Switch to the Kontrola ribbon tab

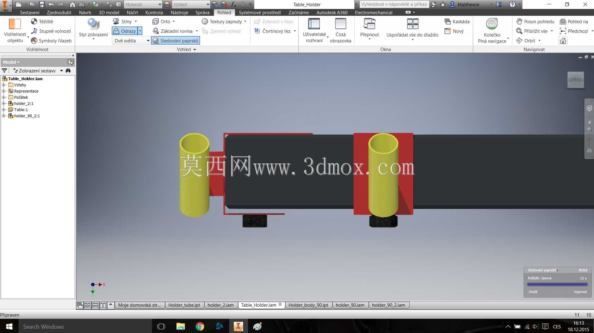(154, 12)
